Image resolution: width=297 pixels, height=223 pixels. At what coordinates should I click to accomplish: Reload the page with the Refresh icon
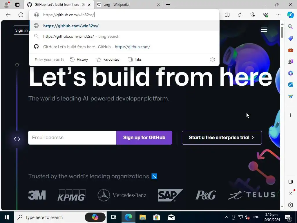coord(21,15)
